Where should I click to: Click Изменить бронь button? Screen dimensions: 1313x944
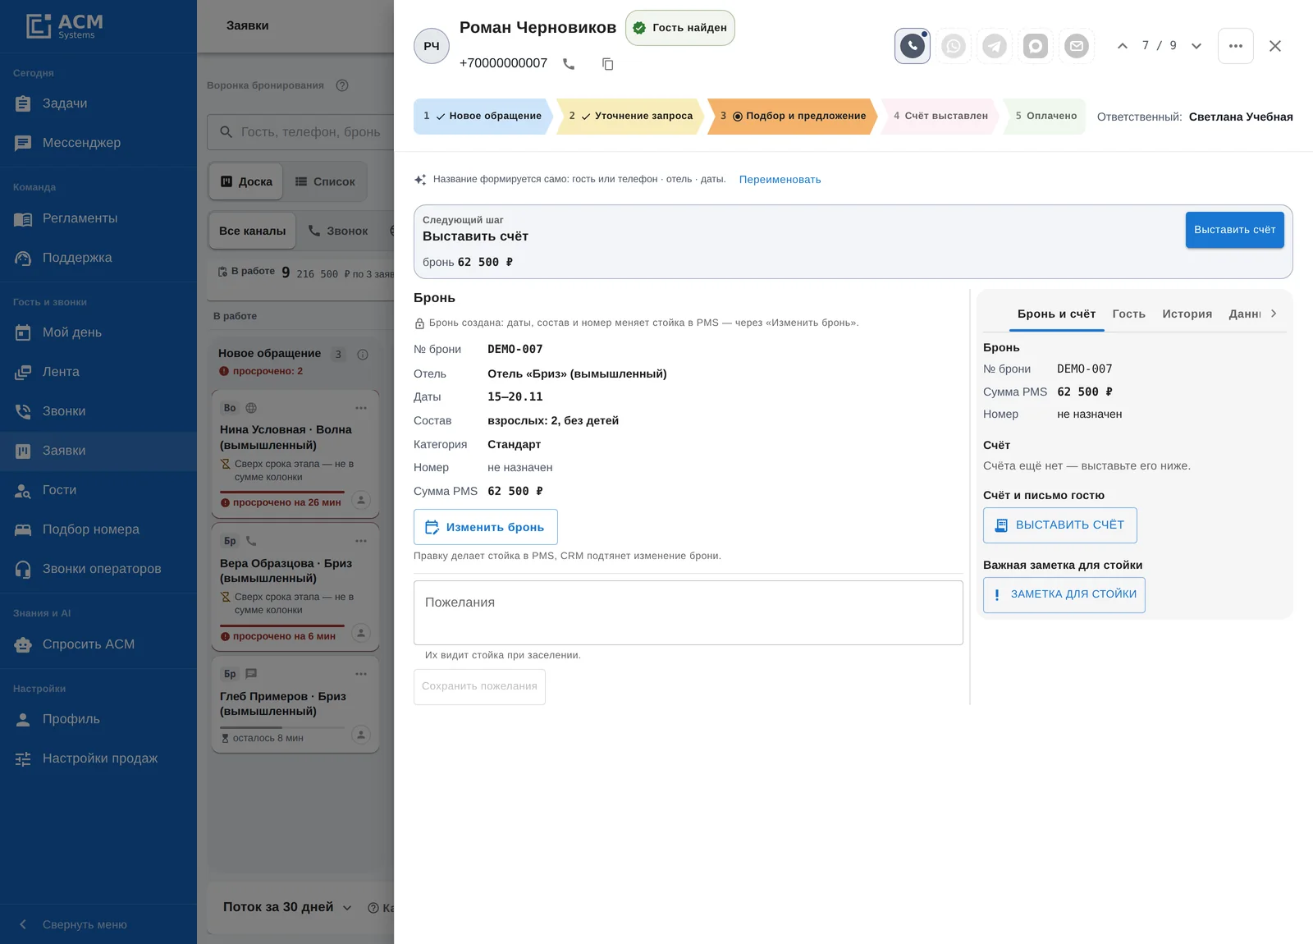click(486, 527)
